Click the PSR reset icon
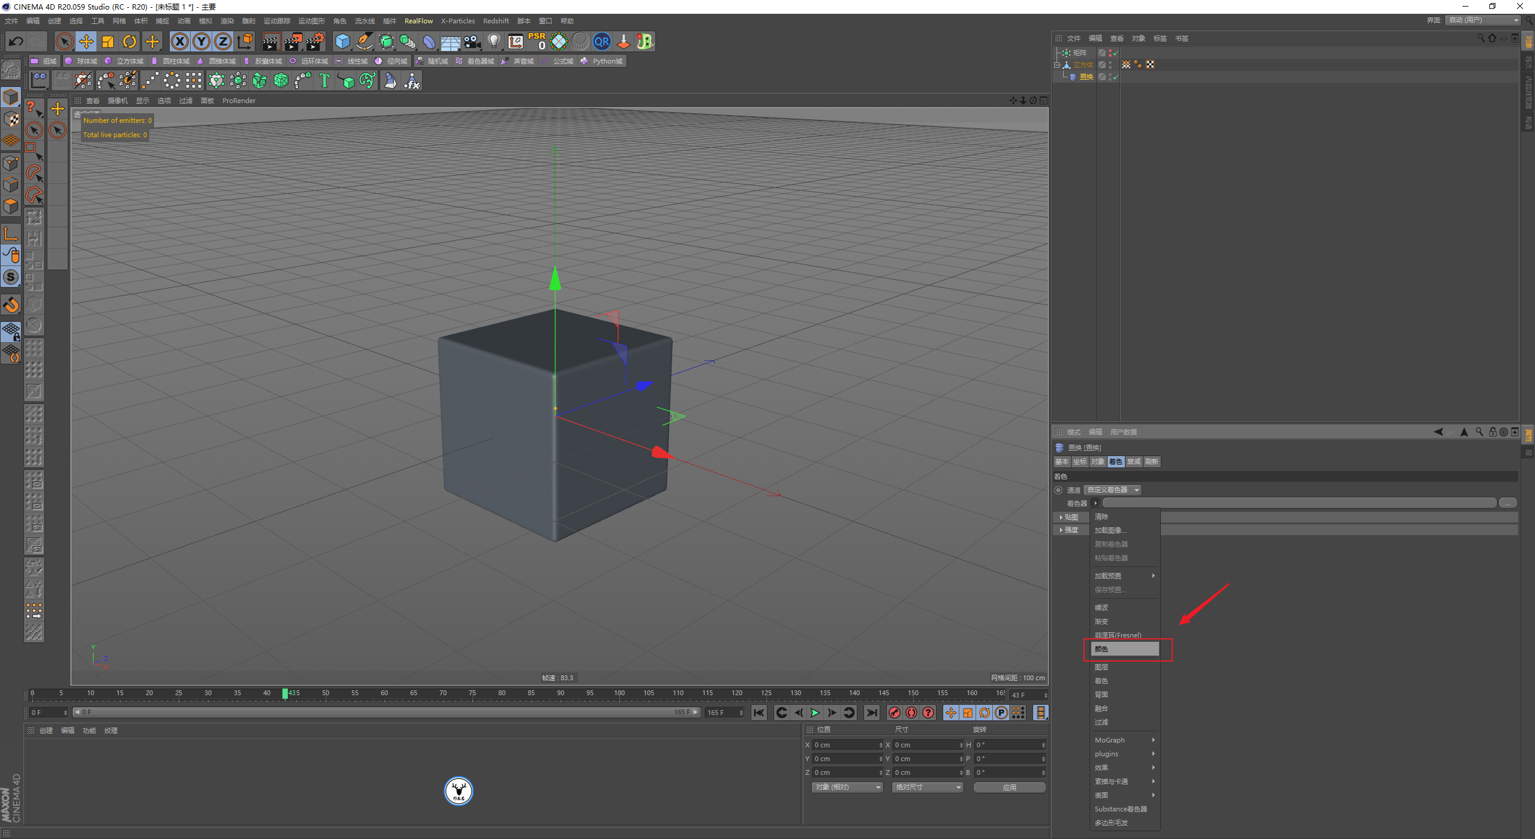Viewport: 1535px width, 839px height. click(x=537, y=41)
